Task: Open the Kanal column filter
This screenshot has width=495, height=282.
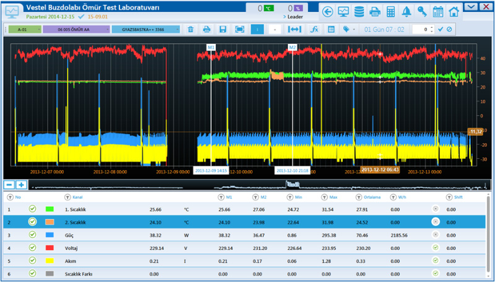Action: (67, 197)
